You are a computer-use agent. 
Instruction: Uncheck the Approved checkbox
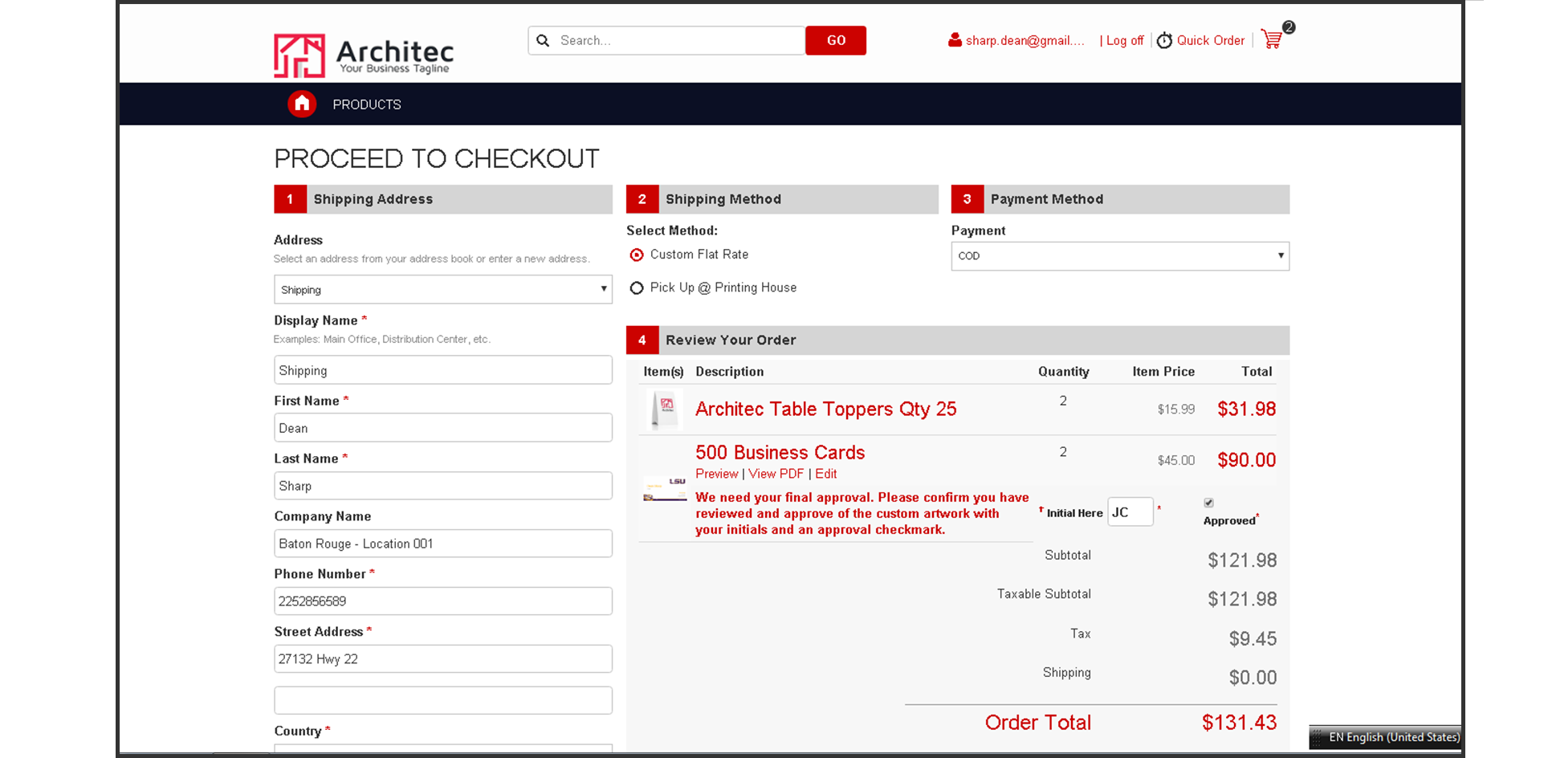1208,503
